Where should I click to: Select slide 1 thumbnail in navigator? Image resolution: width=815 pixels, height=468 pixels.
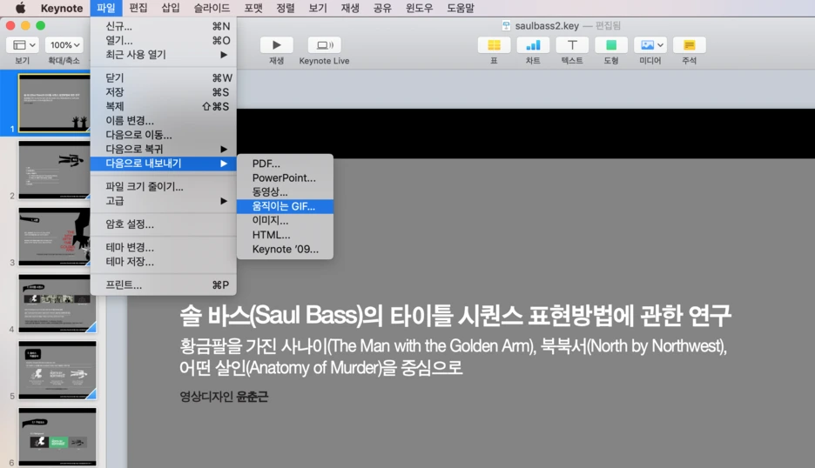(x=54, y=103)
